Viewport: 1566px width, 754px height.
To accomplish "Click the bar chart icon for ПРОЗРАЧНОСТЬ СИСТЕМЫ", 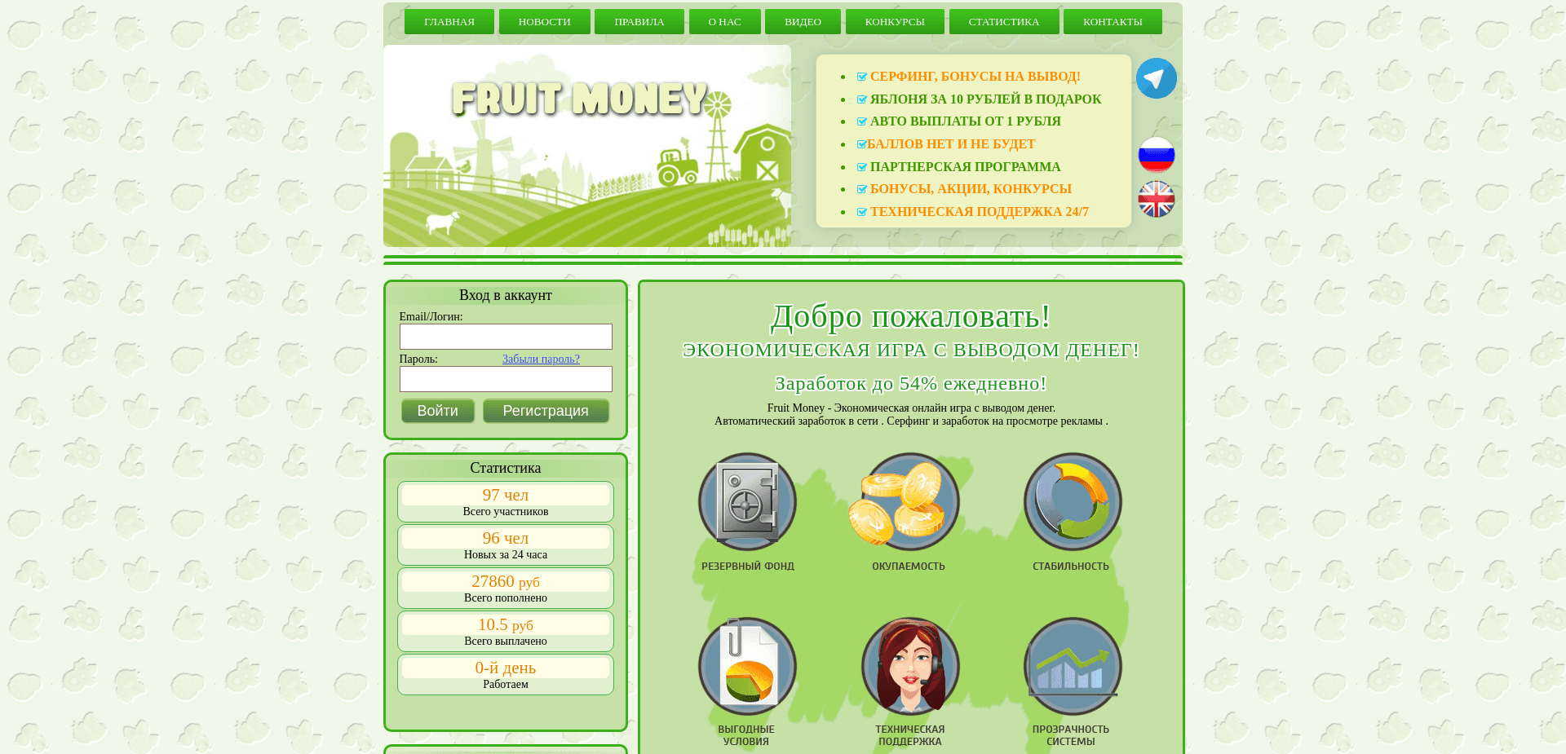I will [x=1072, y=666].
